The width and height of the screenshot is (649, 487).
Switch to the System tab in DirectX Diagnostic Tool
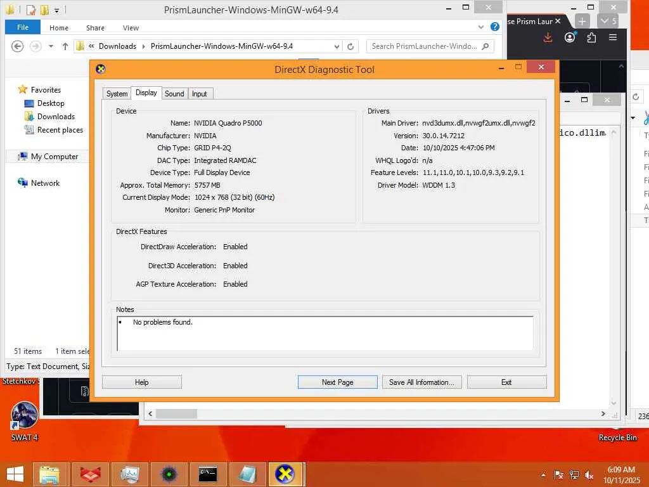pyautogui.click(x=117, y=94)
